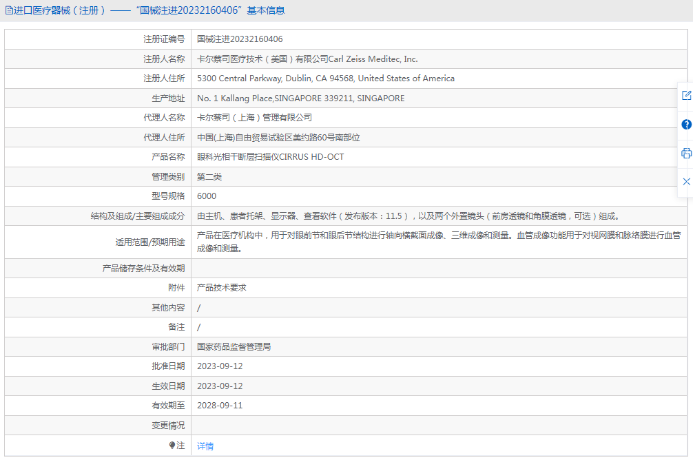Click the 结构及组成/主要组成成分 label
This screenshot has height=460, width=693.
coord(138,216)
